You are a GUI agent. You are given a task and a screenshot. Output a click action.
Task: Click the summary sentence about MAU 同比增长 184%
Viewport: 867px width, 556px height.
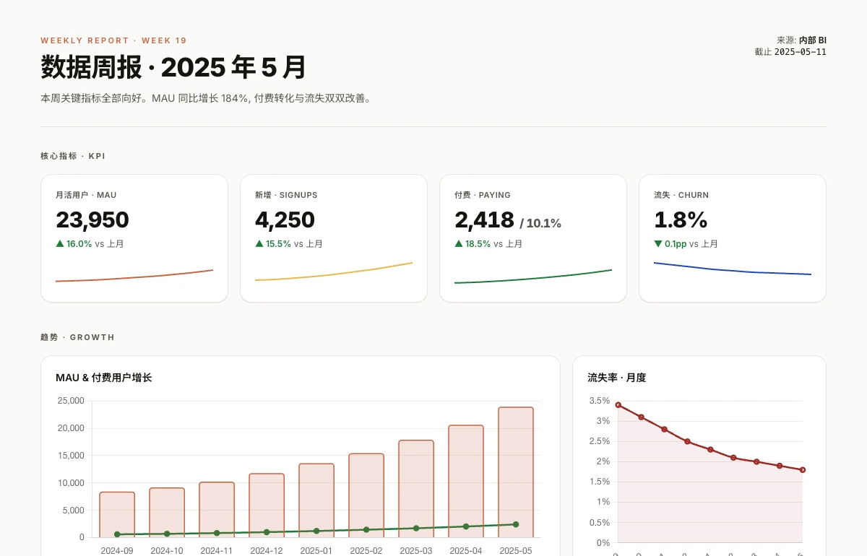point(207,98)
